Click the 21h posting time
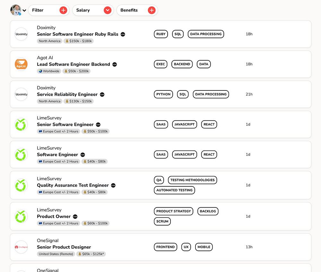Screen dimensions: 321x272 coord(249,94)
